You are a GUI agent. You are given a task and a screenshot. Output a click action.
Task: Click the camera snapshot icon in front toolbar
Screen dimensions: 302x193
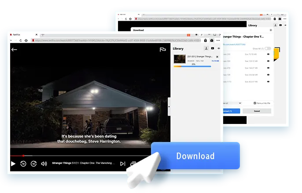click(212, 40)
